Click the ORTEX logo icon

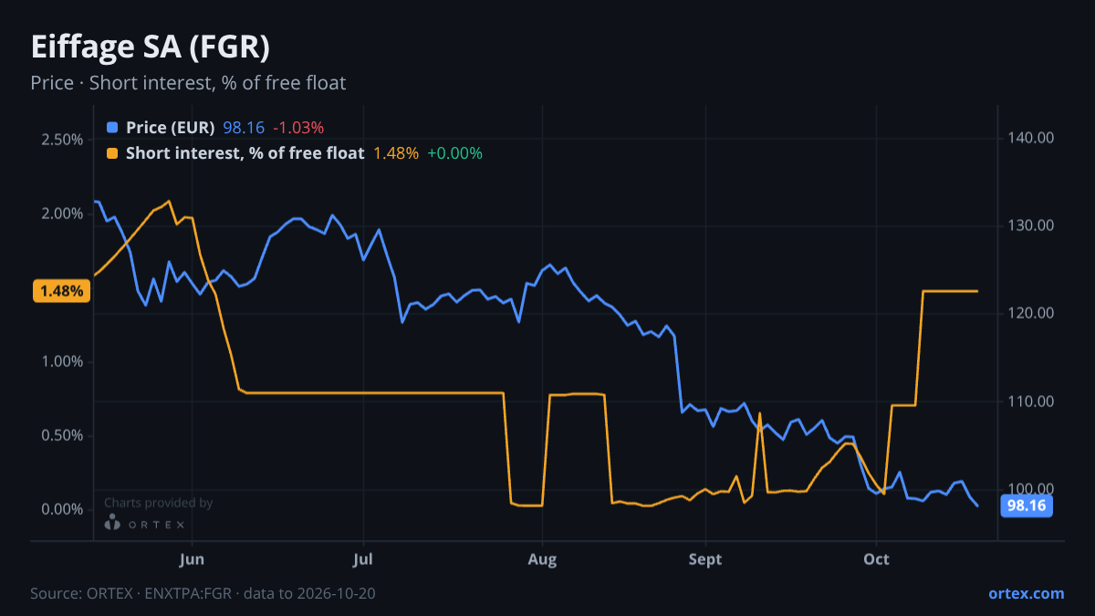112,522
